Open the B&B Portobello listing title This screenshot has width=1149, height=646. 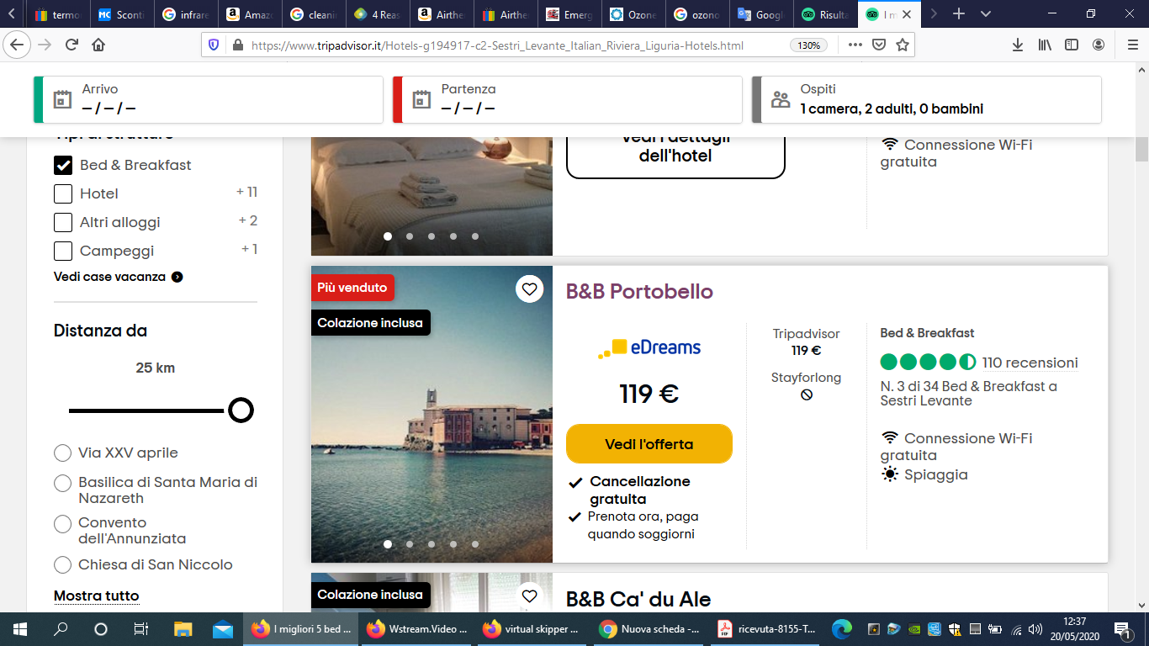pyautogui.click(x=639, y=292)
